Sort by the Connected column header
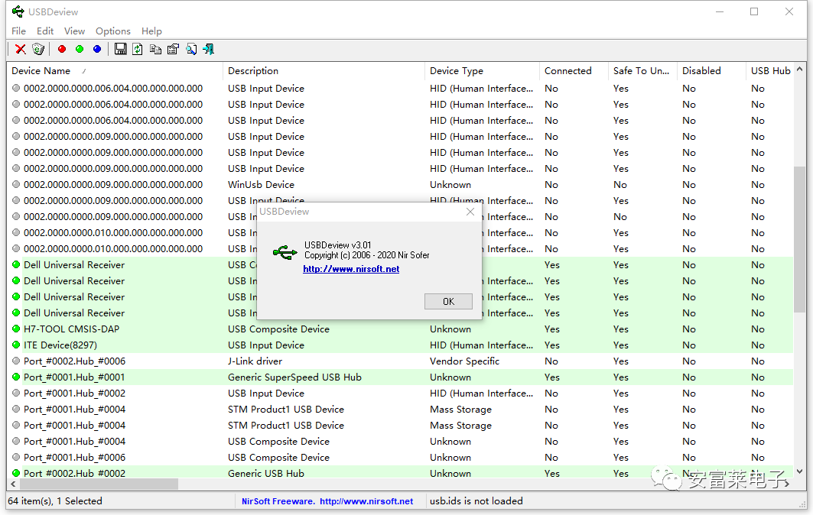813x515 pixels. 574,71
